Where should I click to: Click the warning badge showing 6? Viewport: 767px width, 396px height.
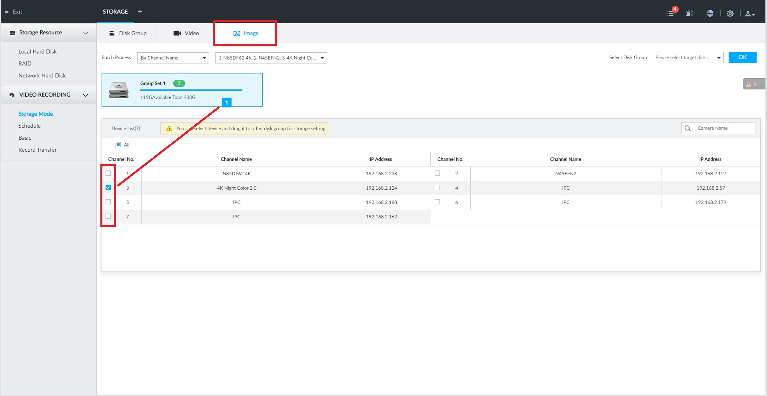752,84
